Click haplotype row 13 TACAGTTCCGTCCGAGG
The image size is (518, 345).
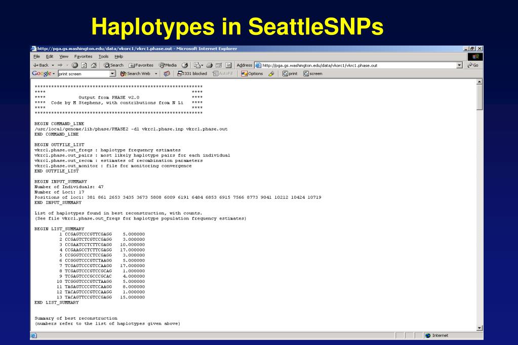click(x=101, y=297)
